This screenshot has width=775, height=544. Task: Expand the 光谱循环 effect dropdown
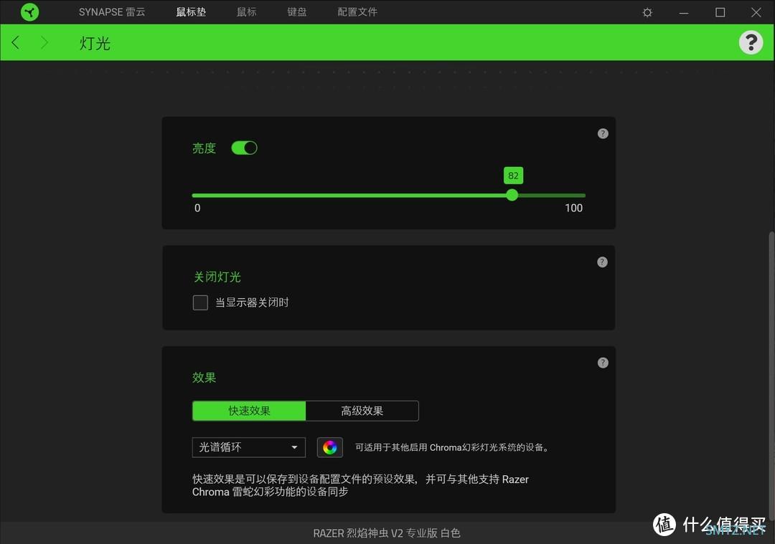248,448
